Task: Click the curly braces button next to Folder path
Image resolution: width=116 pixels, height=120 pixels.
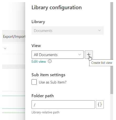Action: (100, 105)
